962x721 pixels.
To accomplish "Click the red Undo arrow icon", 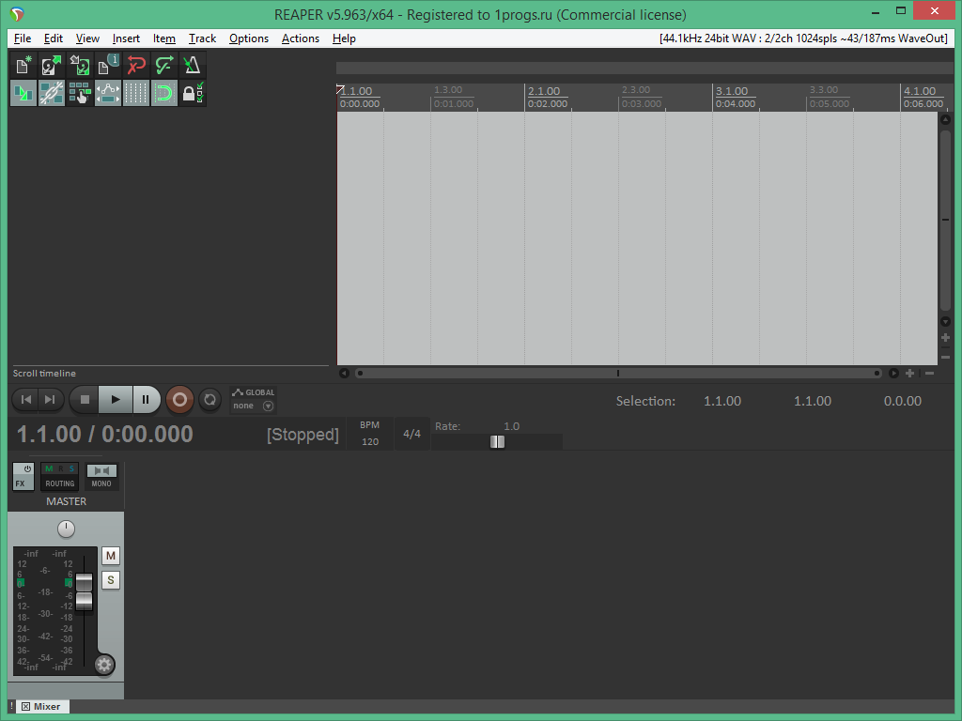I will pos(136,65).
